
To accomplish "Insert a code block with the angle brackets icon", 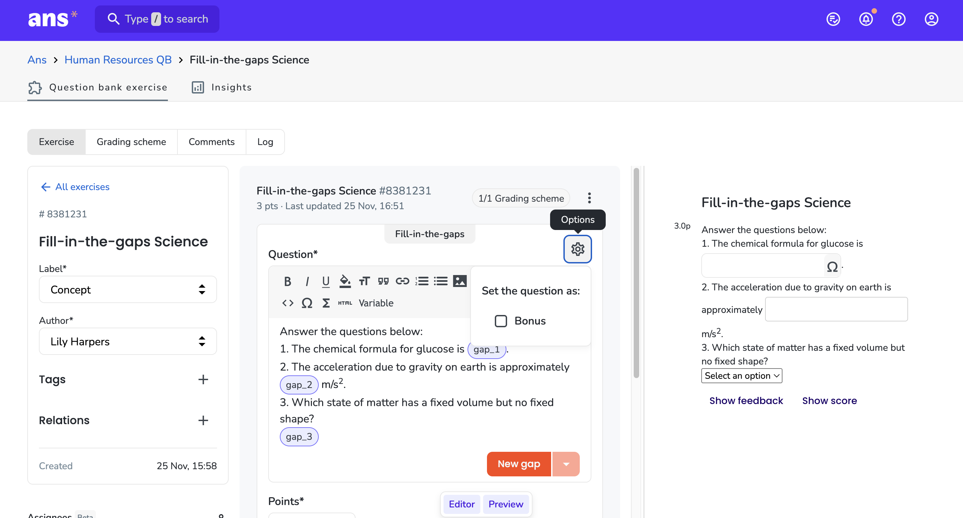I will [287, 303].
